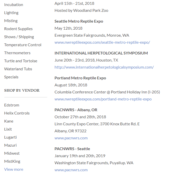The image size is (169, 176).
Task: Open the MistKing vendor page
Action: pyautogui.click(x=12, y=161)
